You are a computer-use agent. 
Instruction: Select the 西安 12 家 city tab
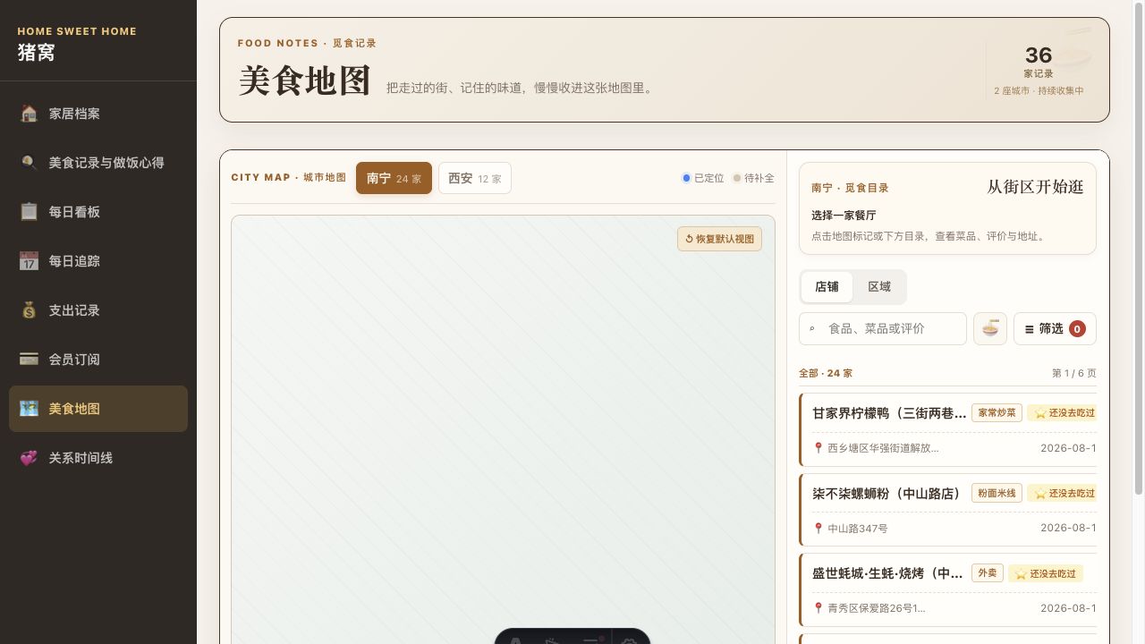(475, 178)
